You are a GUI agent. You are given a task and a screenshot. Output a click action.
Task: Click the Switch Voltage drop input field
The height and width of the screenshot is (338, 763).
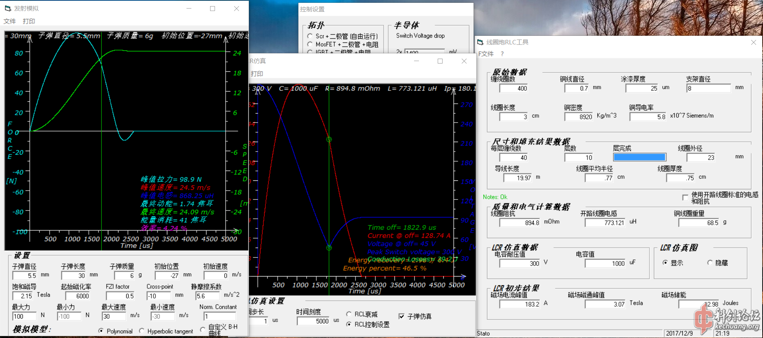[424, 51]
